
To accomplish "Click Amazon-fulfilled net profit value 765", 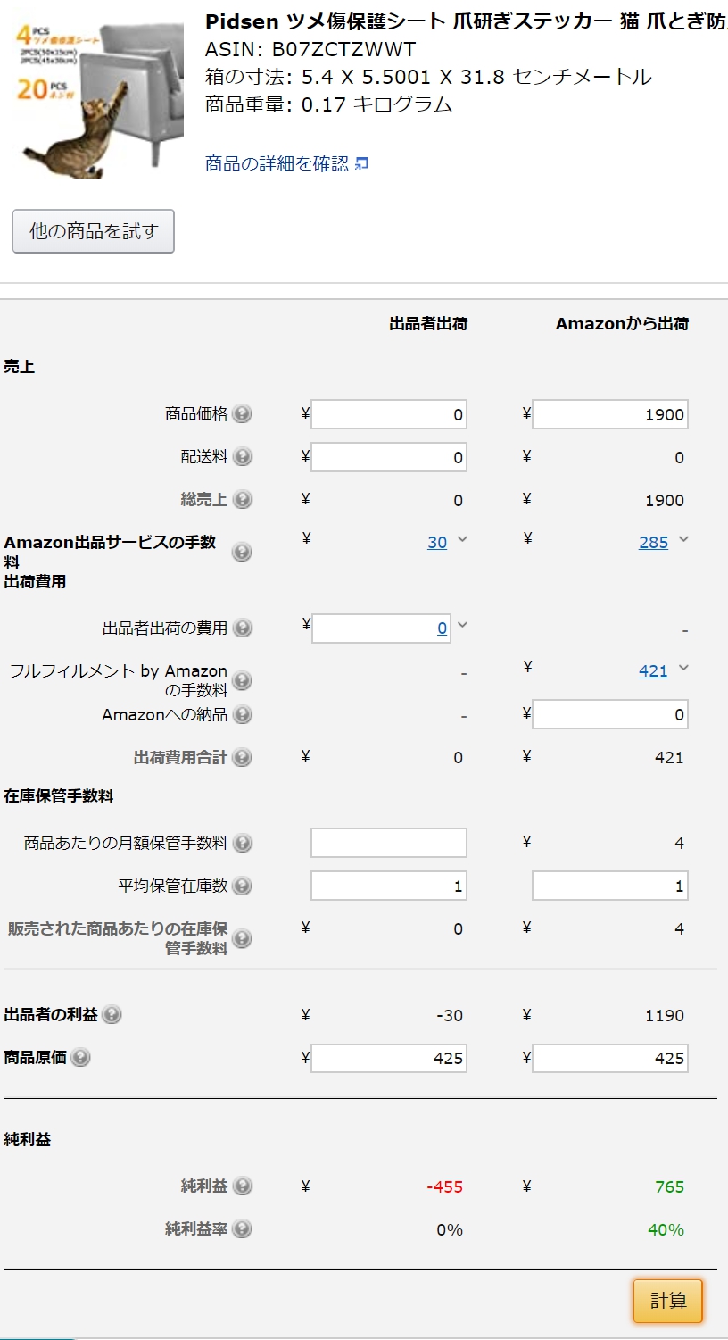I will pos(669,1186).
